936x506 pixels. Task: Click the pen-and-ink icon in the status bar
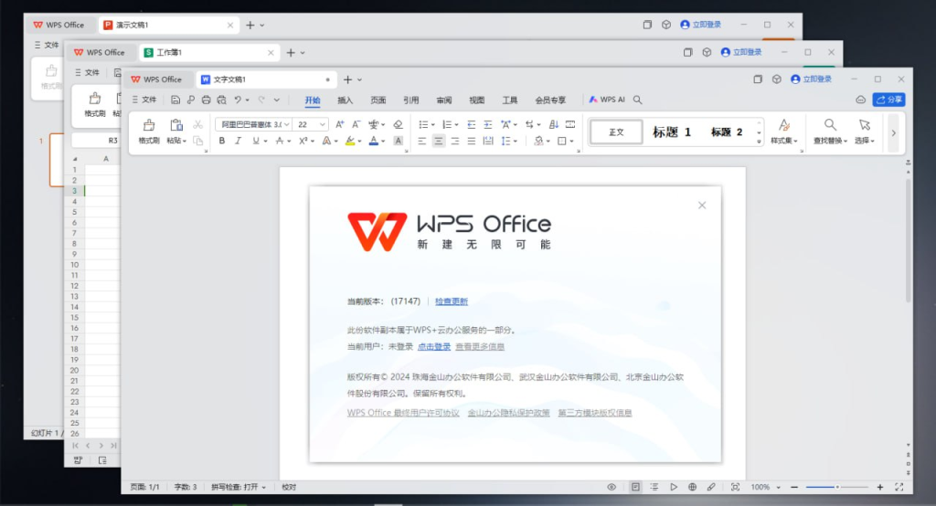[x=711, y=487]
